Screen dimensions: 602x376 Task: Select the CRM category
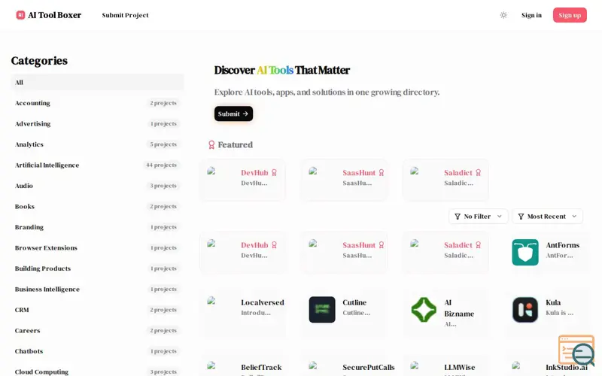97,310
